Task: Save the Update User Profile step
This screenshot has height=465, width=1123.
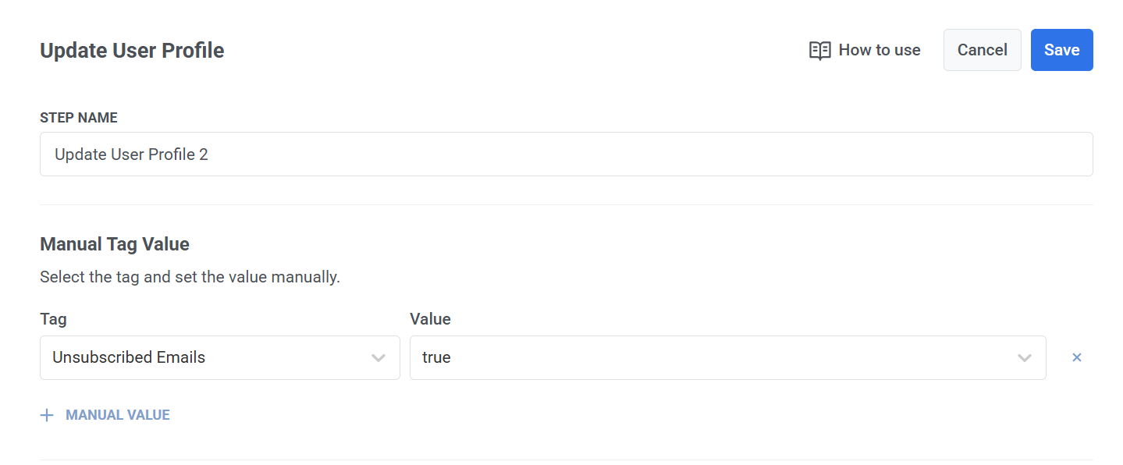Action: coord(1061,50)
